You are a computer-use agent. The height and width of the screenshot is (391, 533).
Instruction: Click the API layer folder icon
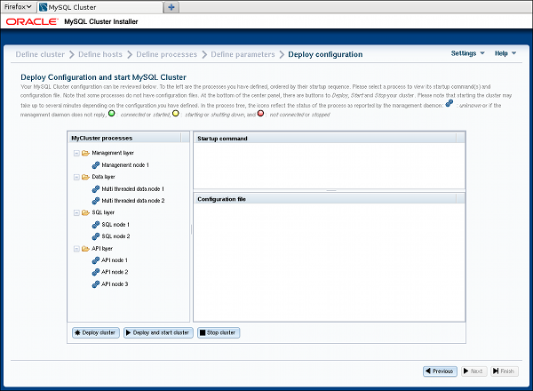(x=85, y=249)
